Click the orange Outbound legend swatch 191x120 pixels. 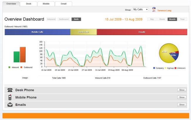pyautogui.click(x=21, y=67)
